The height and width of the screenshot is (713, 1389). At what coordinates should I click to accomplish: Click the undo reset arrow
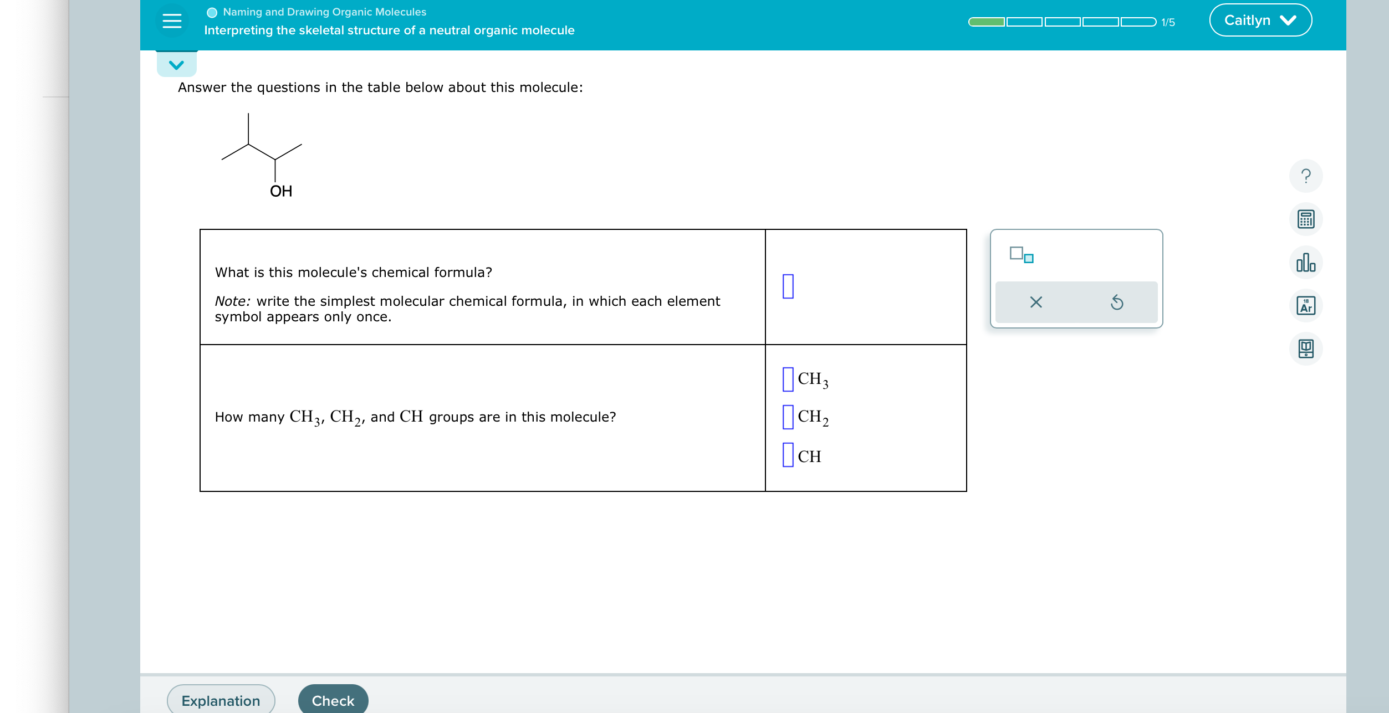[x=1116, y=302]
